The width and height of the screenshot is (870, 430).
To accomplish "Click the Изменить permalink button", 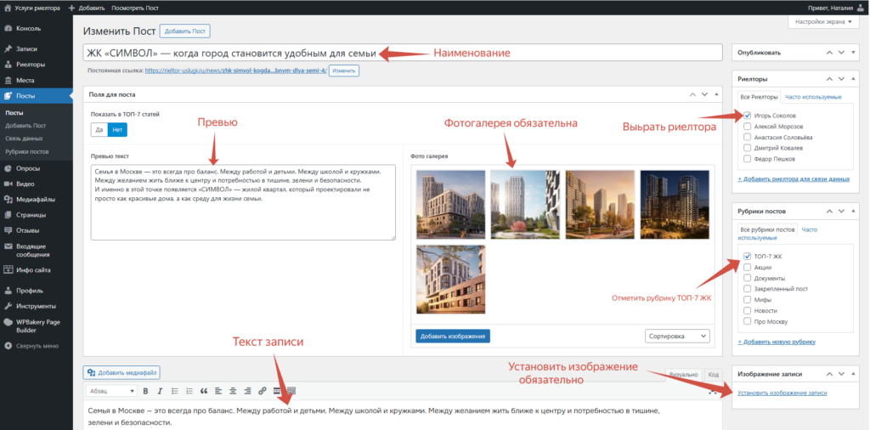I will coord(344,71).
